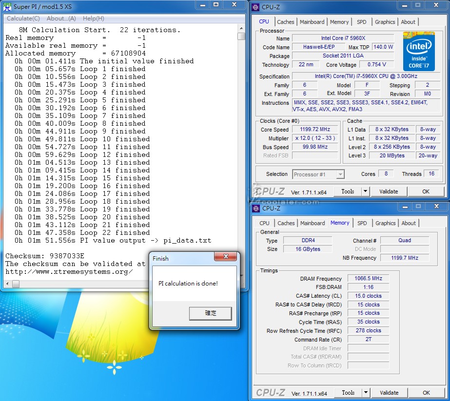The height and width of the screenshot is (401, 450).
Task: Confirm the Finish dialog with 確定 button
Action: click(x=210, y=313)
